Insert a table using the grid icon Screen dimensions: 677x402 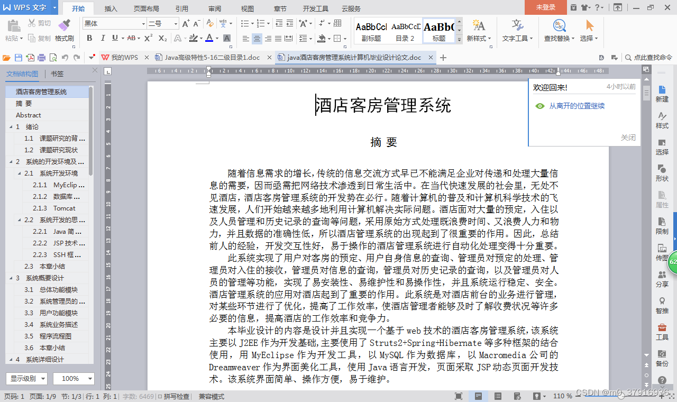337,23
